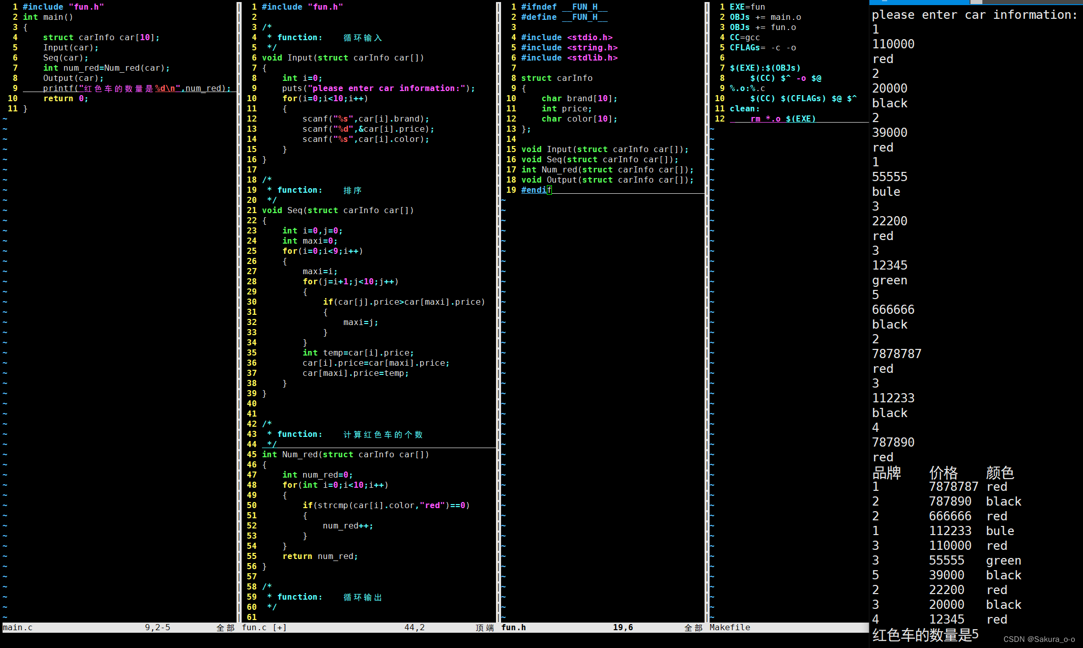Click the CSDN @Sakura_o-o watermark
The height and width of the screenshot is (648, 1083).
pyautogui.click(x=1039, y=639)
